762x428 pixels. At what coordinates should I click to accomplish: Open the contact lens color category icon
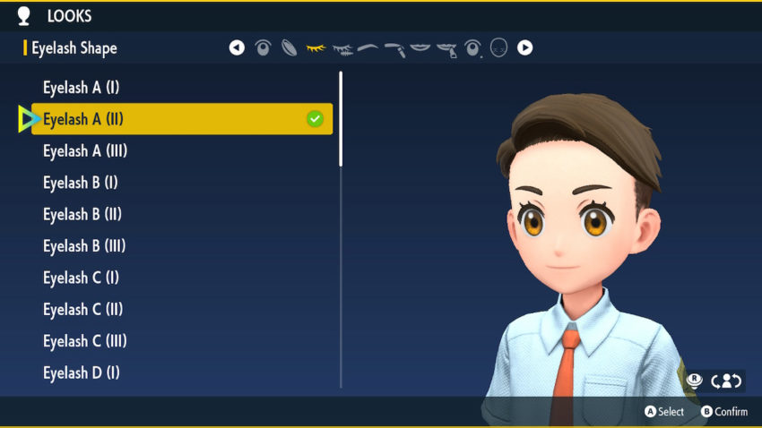290,47
